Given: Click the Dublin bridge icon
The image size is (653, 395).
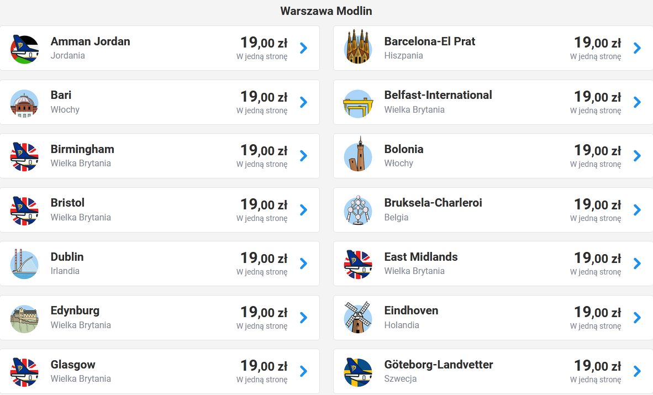Looking at the screenshot, I should point(24,264).
